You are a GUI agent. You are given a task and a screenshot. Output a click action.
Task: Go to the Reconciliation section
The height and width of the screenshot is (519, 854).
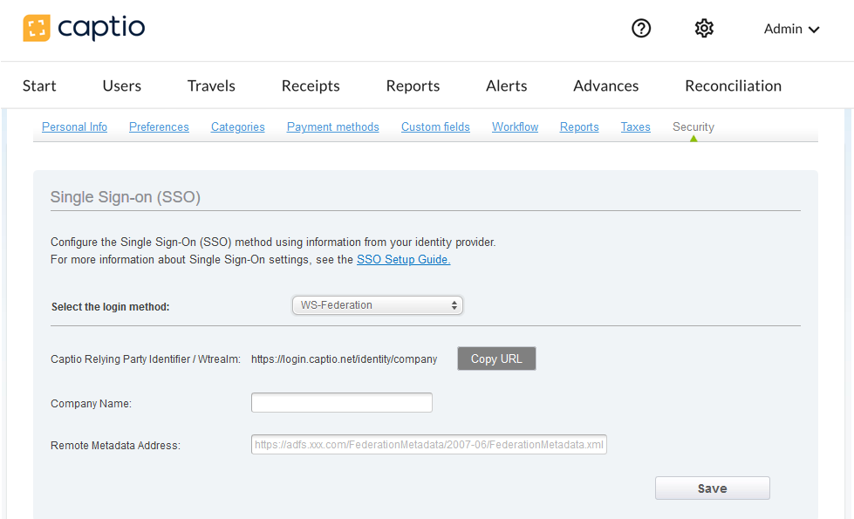pyautogui.click(x=733, y=85)
